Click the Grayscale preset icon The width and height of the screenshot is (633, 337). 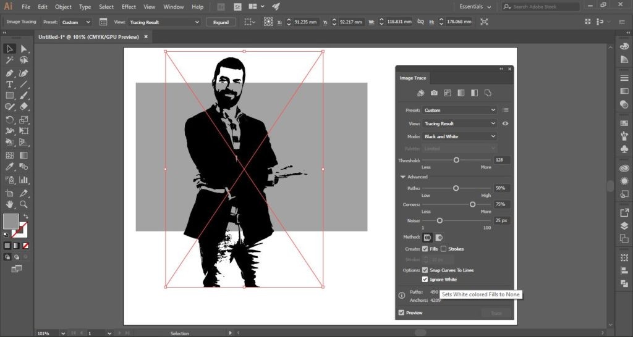[x=461, y=93]
